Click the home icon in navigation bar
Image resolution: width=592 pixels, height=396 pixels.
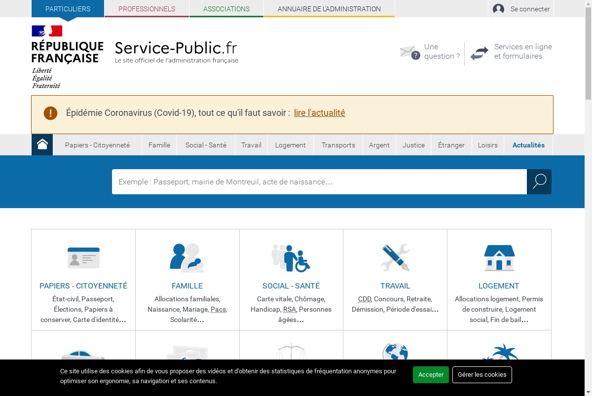42,144
